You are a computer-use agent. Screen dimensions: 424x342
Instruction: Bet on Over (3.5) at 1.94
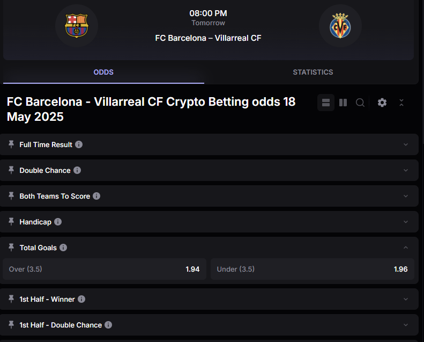[x=104, y=269]
